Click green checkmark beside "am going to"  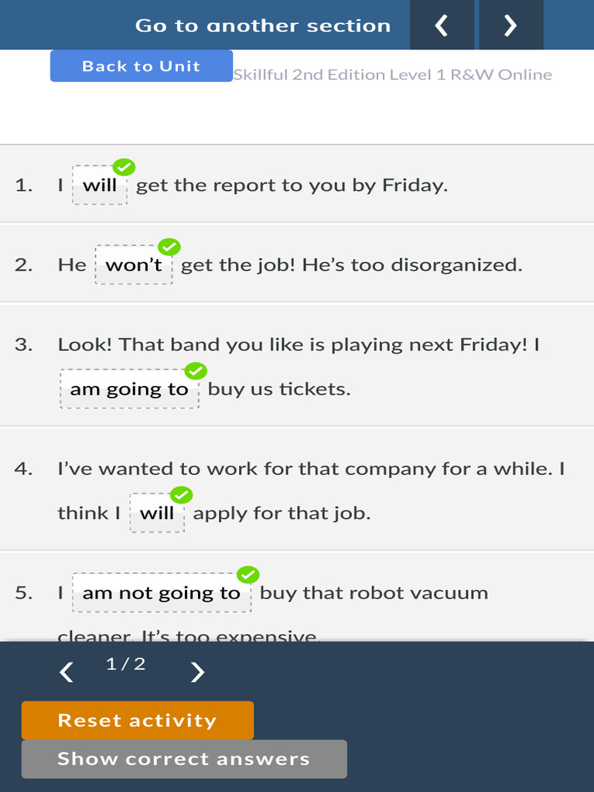(196, 370)
